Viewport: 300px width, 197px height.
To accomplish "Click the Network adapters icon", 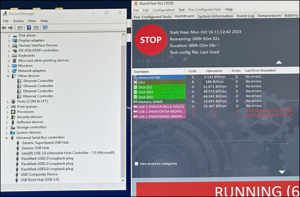I will (x=14, y=71).
